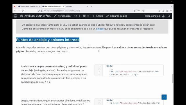Viewport: 186px width, 105px height.
Task: Open the WordPress logo menu
Action: [x=15, y=16]
